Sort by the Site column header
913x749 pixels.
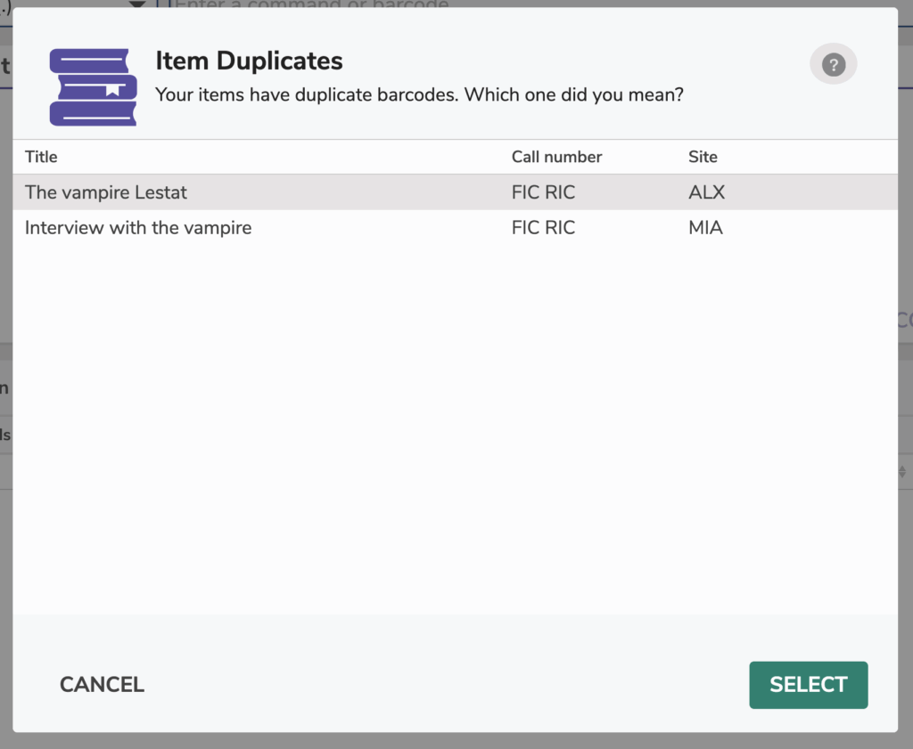click(x=703, y=157)
